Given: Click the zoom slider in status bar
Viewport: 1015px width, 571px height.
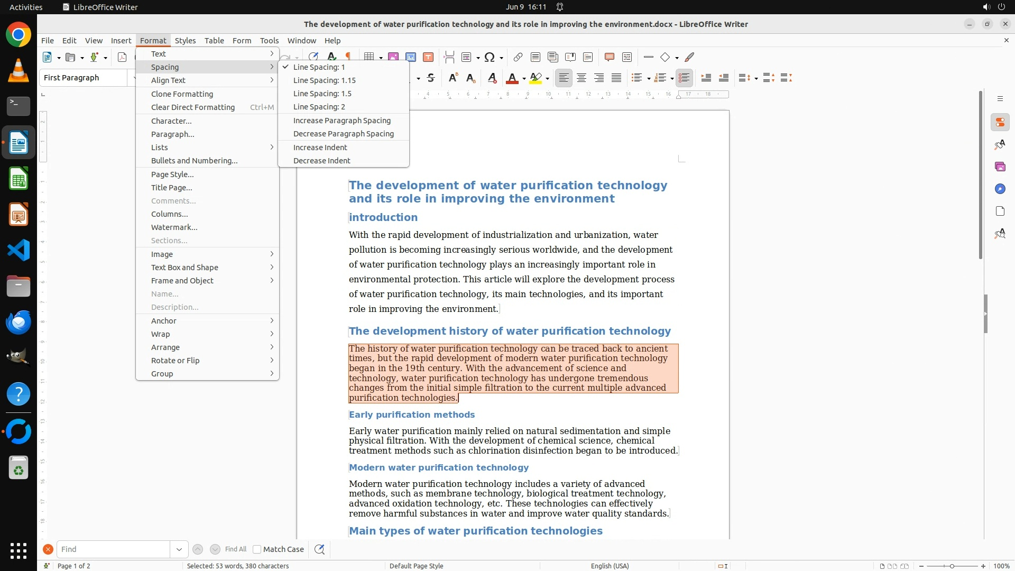Looking at the screenshot, I should [952, 566].
